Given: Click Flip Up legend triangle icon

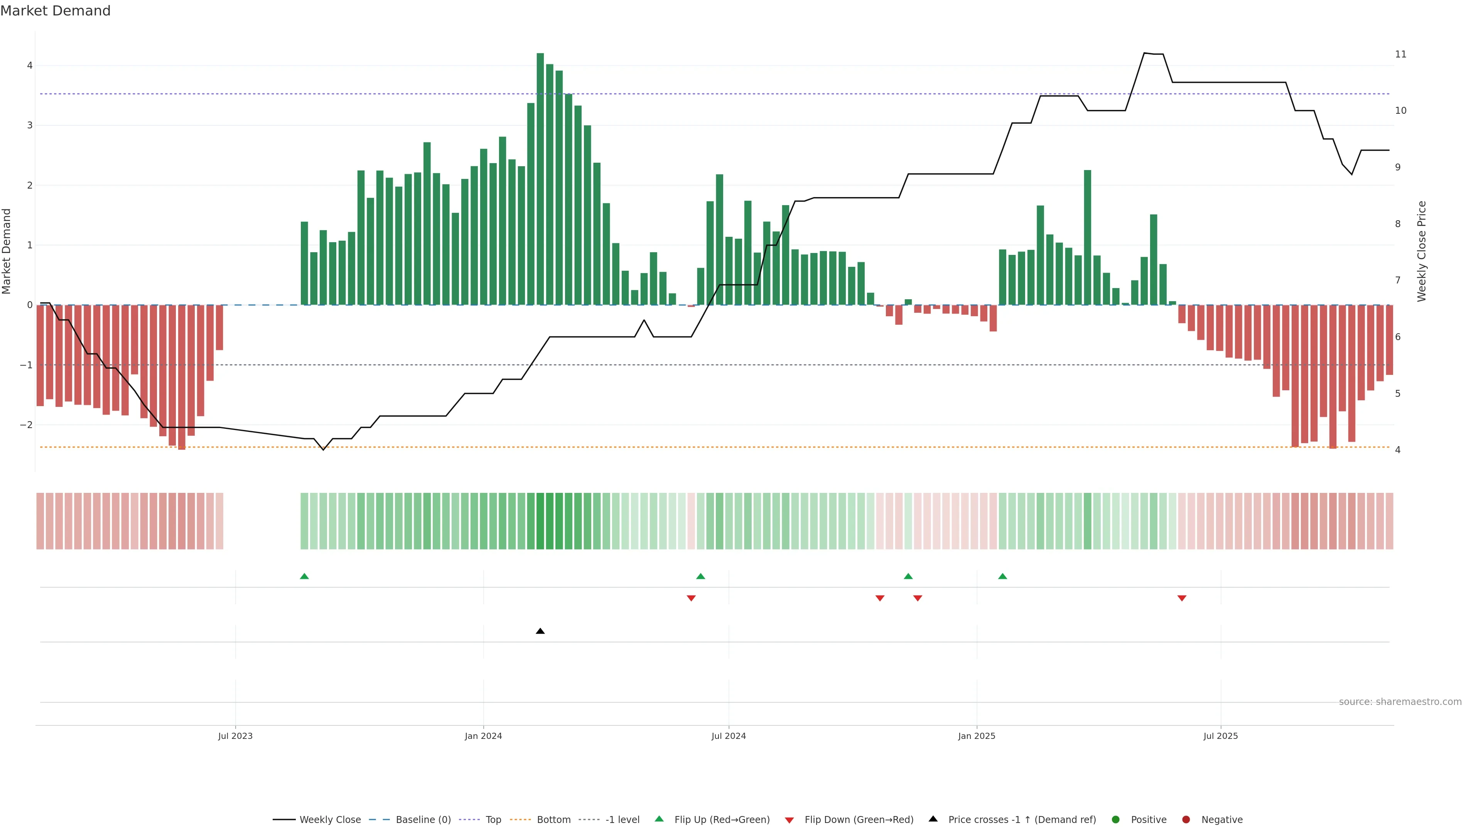Looking at the screenshot, I should point(659,819).
